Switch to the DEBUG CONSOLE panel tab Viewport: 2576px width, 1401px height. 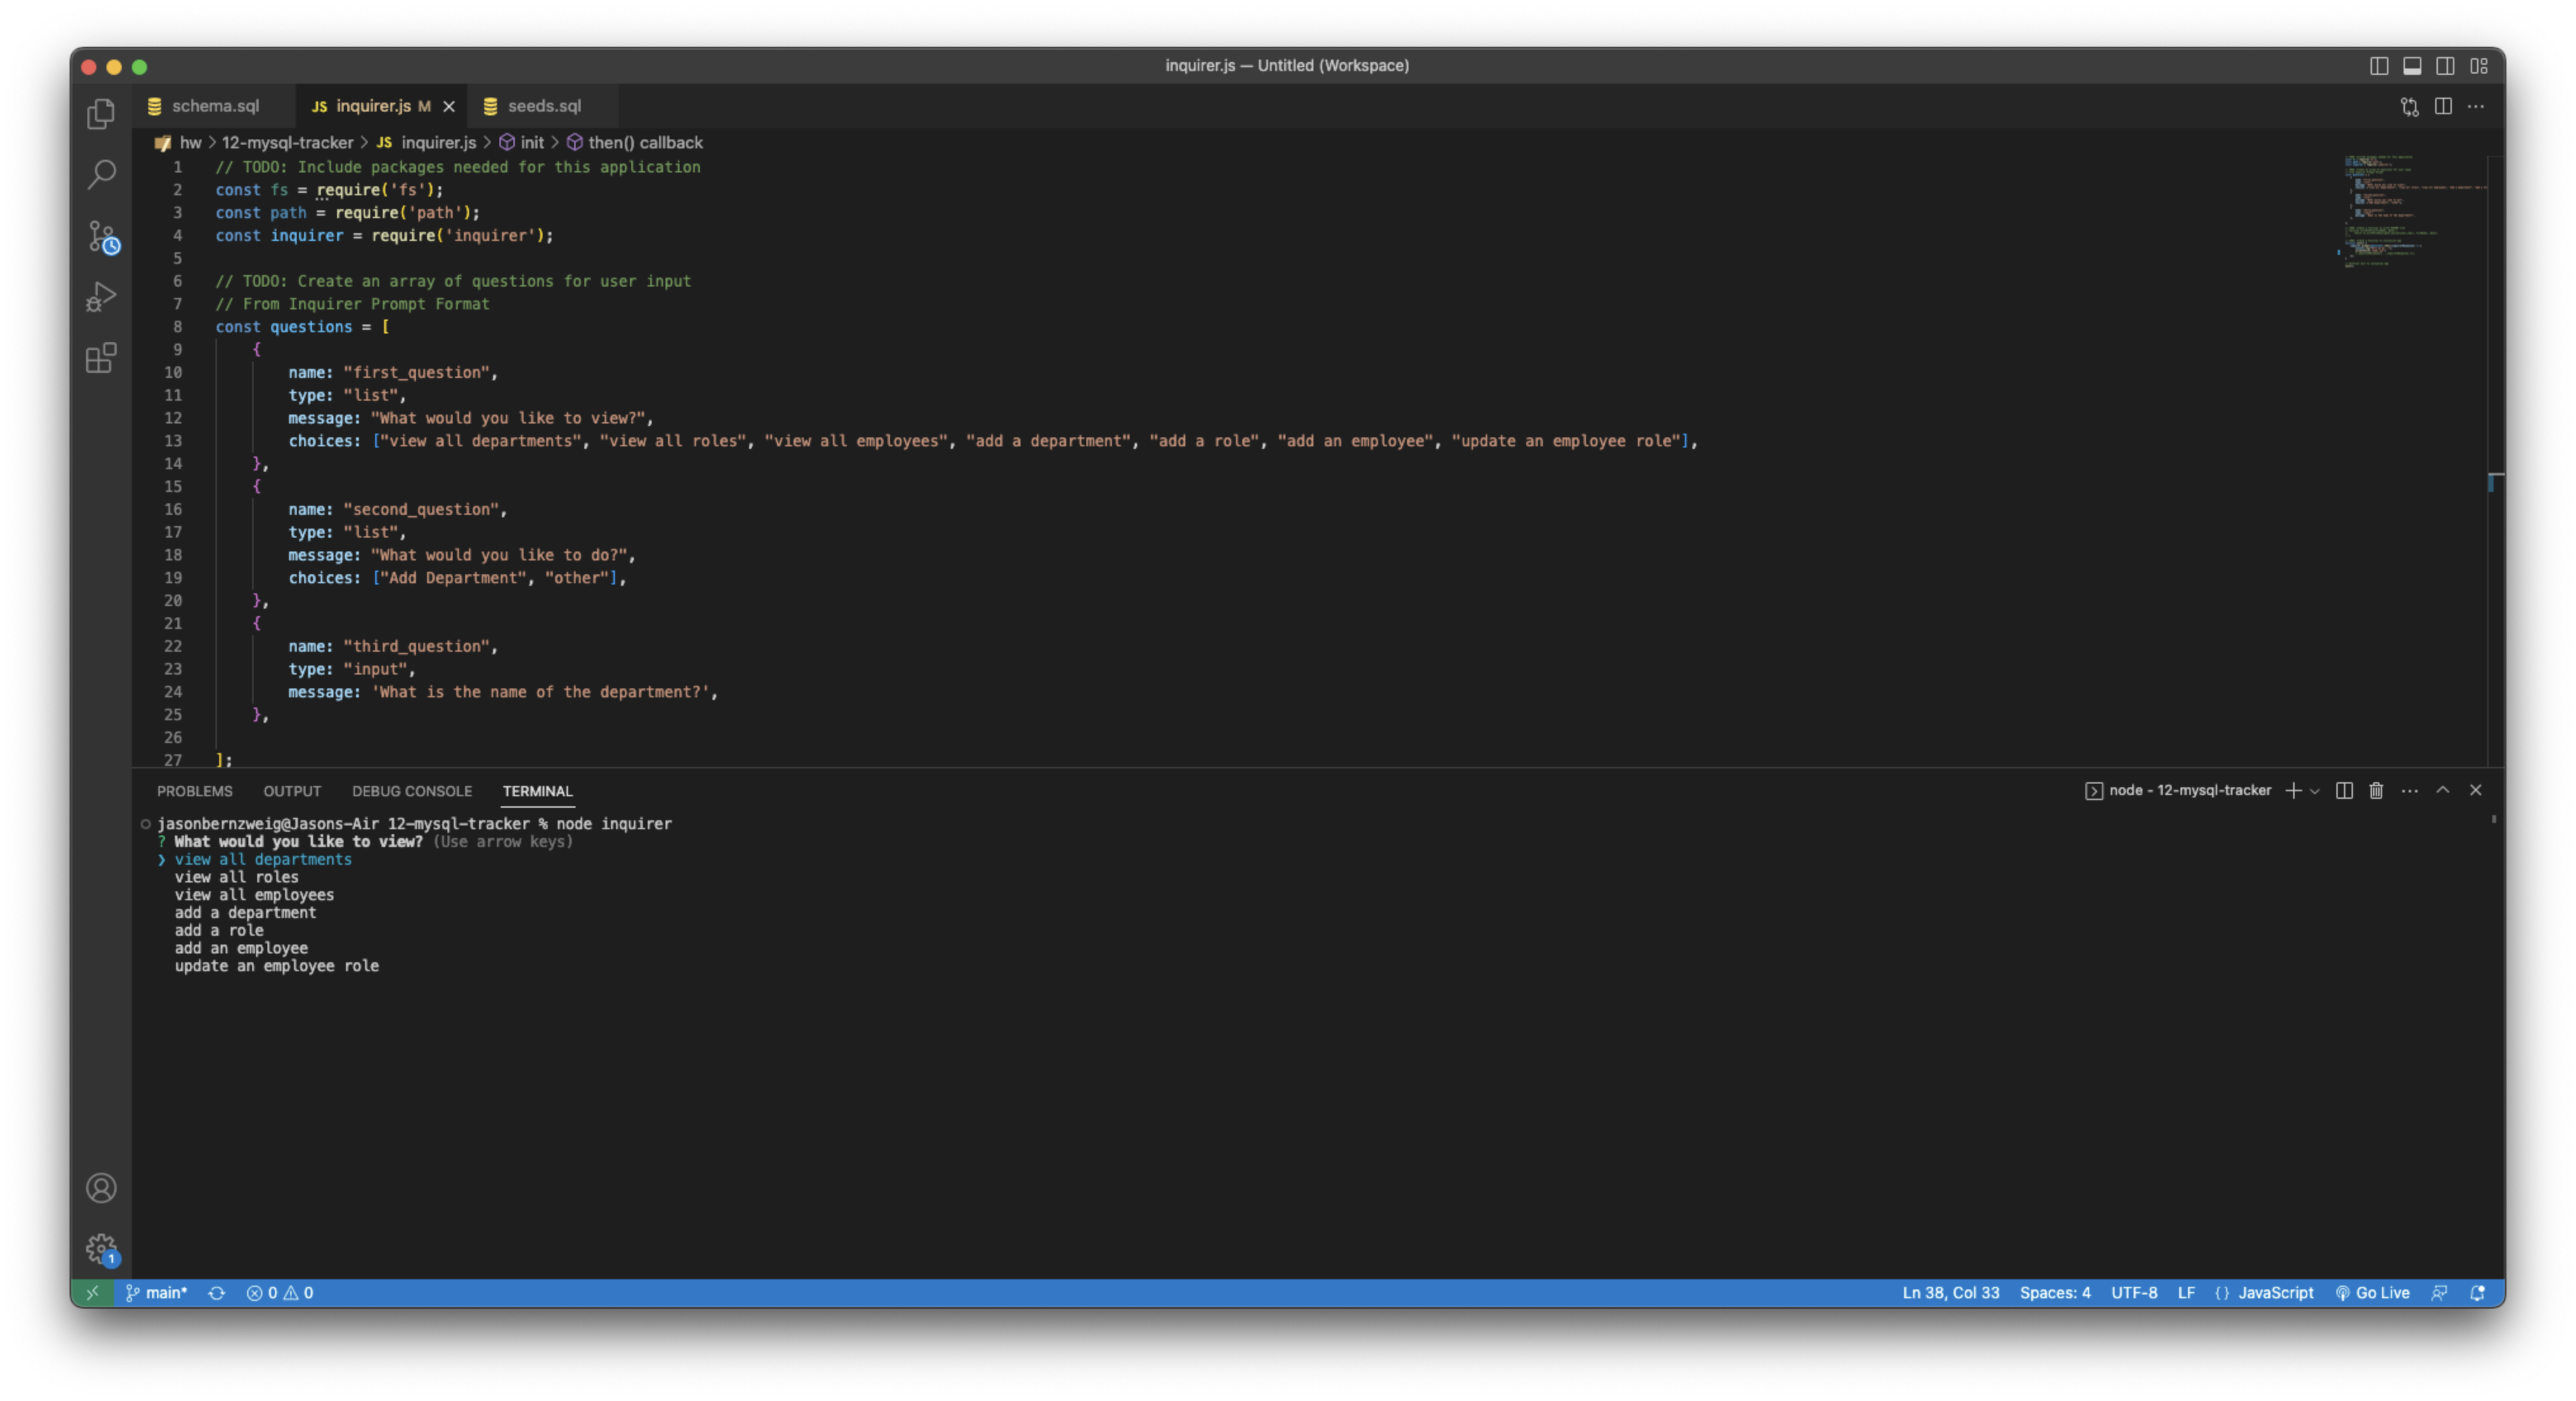[x=412, y=791]
